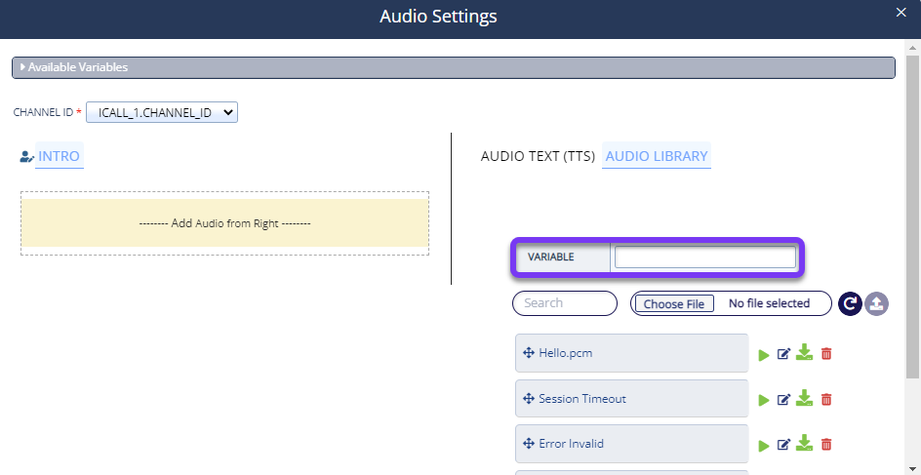Click the scrollbar up arrow

click(912, 48)
